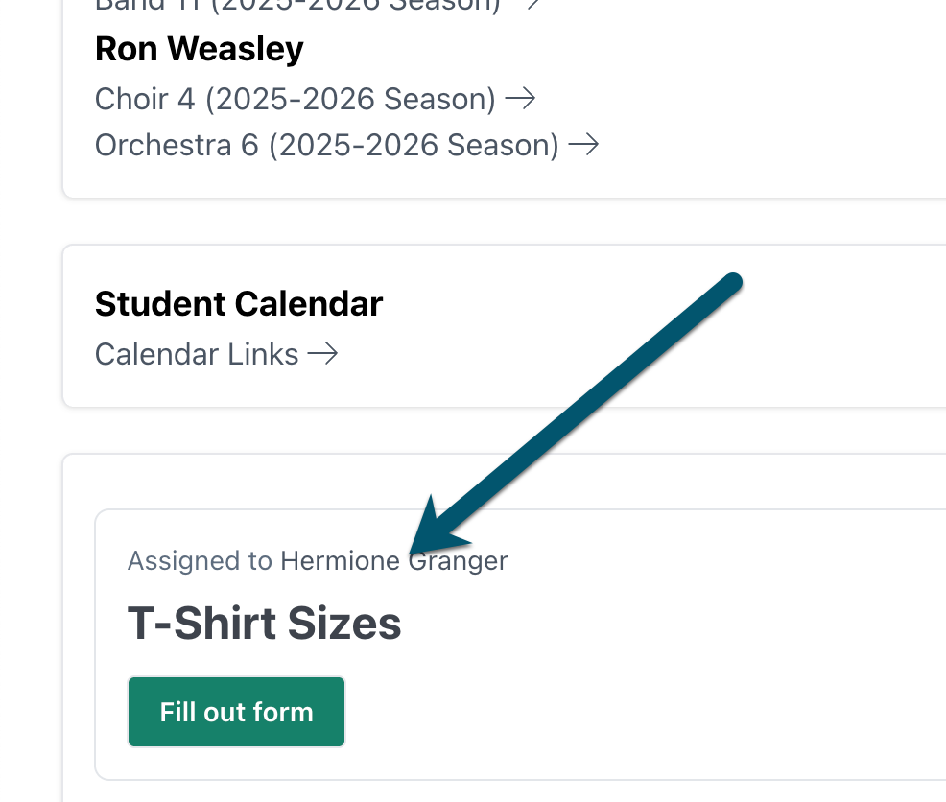Screen dimensions: 946x802
Task: Click the Hermione Granger name text
Action: coord(393,560)
